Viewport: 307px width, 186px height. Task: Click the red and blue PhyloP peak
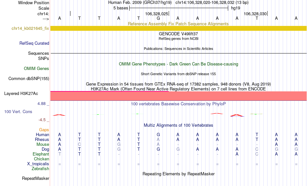tap(237, 115)
